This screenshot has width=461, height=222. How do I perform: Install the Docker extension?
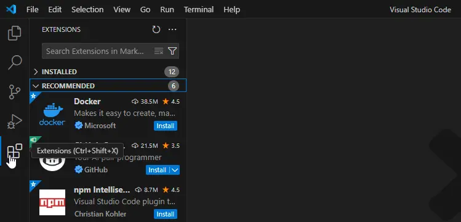click(165, 126)
